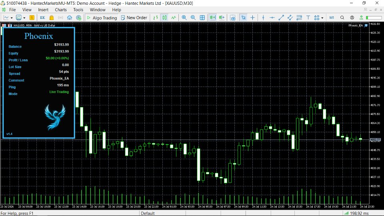Switch to bar chart mode

[x=156, y=18]
